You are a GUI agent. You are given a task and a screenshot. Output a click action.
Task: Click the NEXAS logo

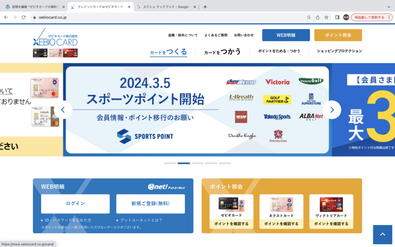[241, 117]
